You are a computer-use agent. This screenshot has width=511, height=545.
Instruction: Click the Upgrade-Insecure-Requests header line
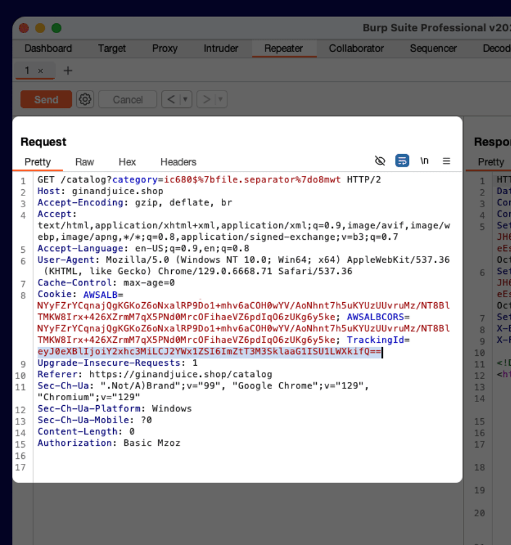[117, 363]
